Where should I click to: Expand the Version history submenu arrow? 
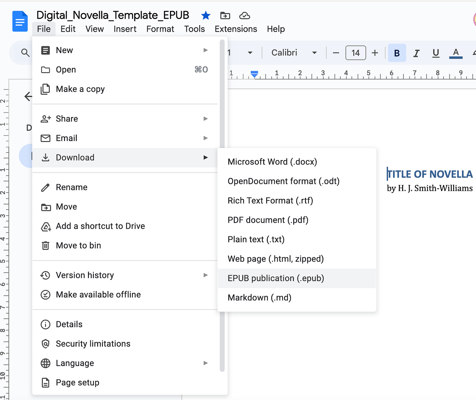[x=206, y=275]
